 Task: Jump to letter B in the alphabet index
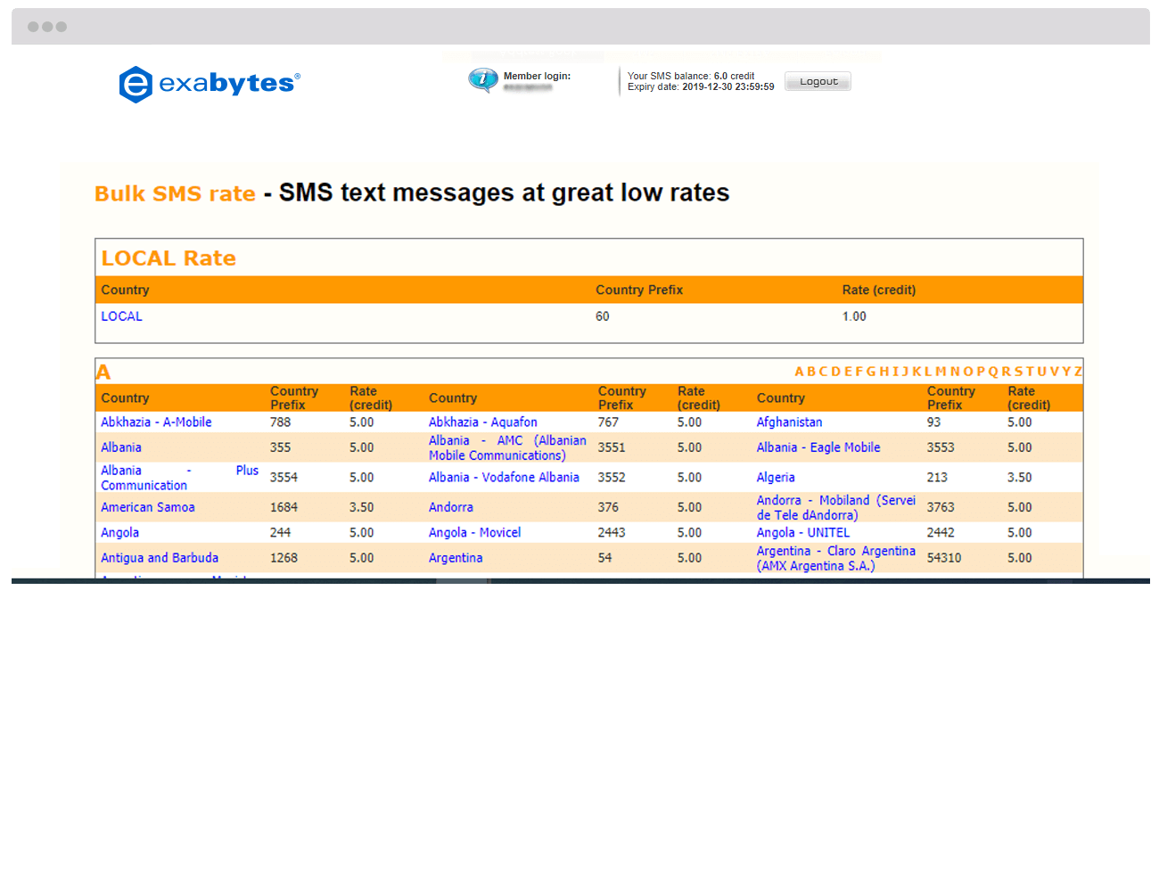point(809,371)
